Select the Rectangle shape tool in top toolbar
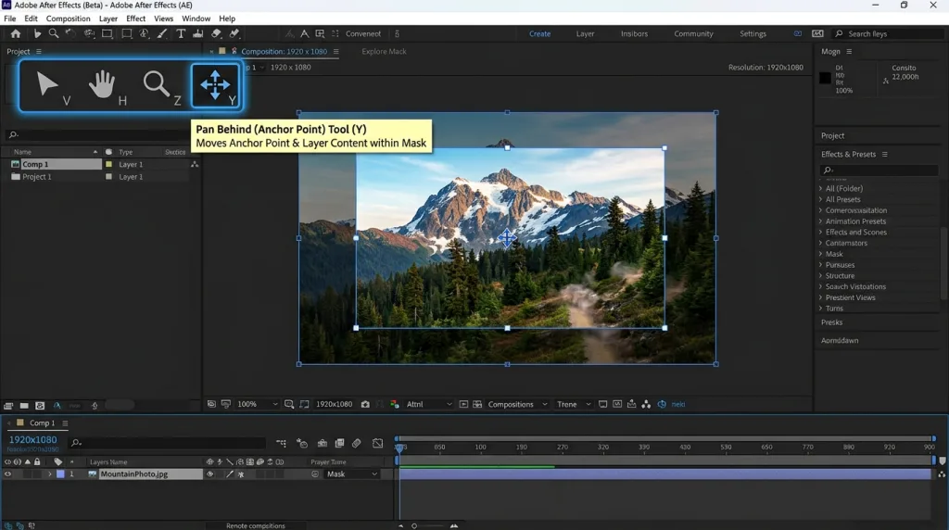The image size is (949, 530). tap(108, 34)
